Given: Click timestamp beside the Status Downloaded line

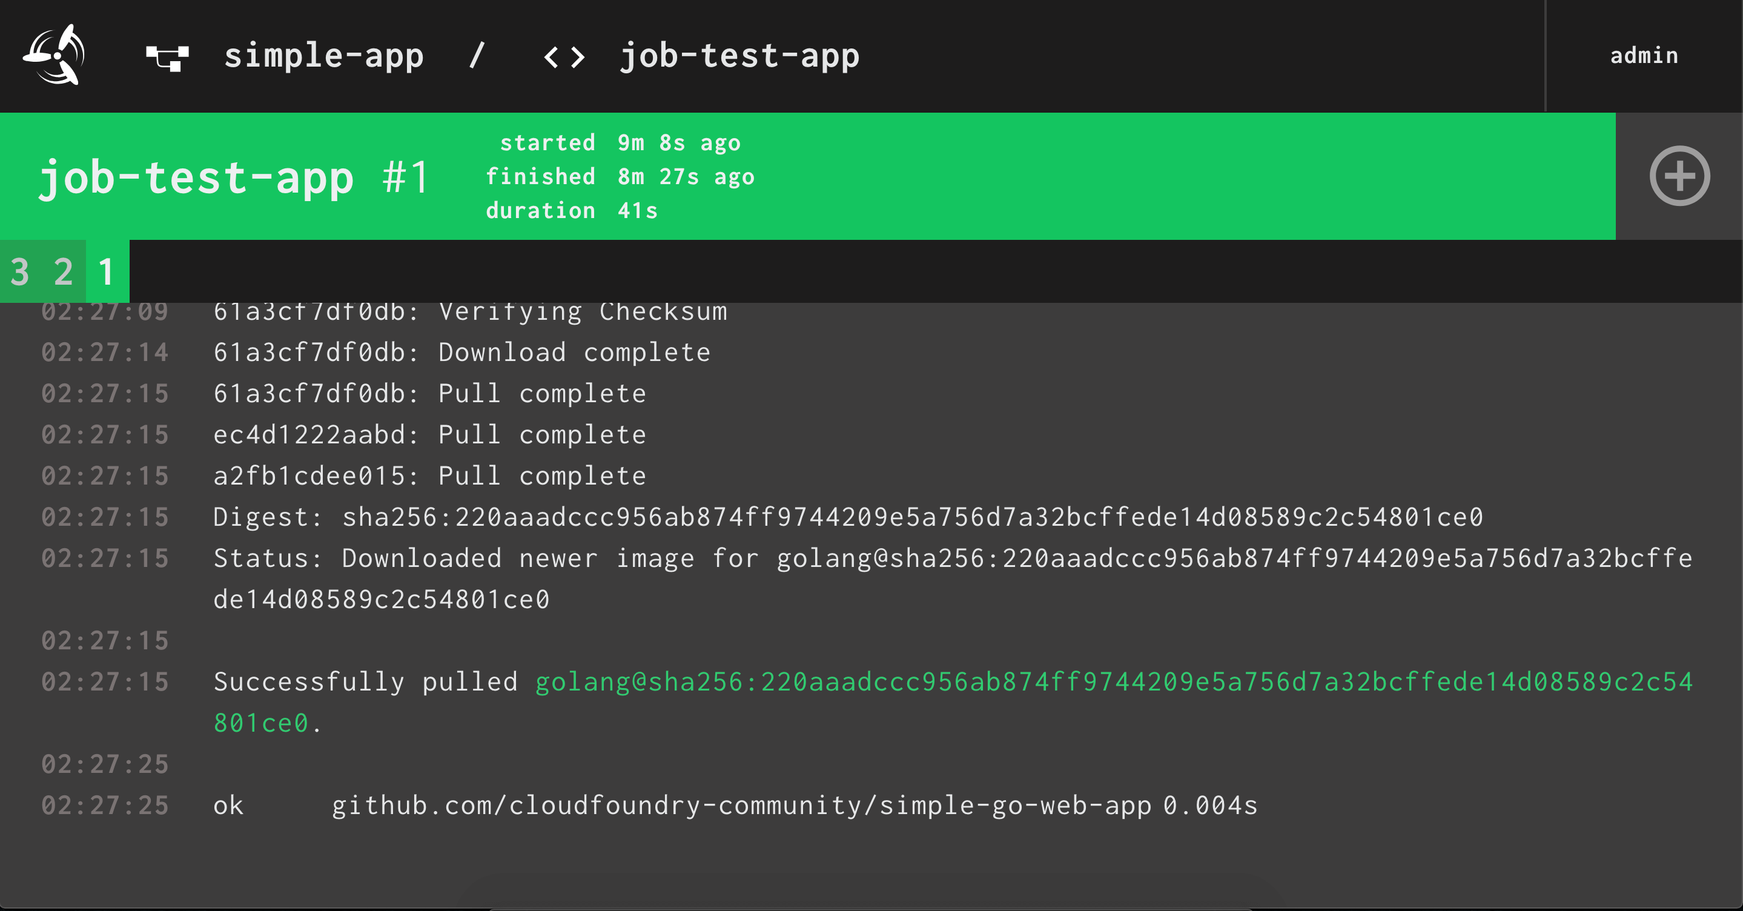Looking at the screenshot, I should (x=105, y=558).
